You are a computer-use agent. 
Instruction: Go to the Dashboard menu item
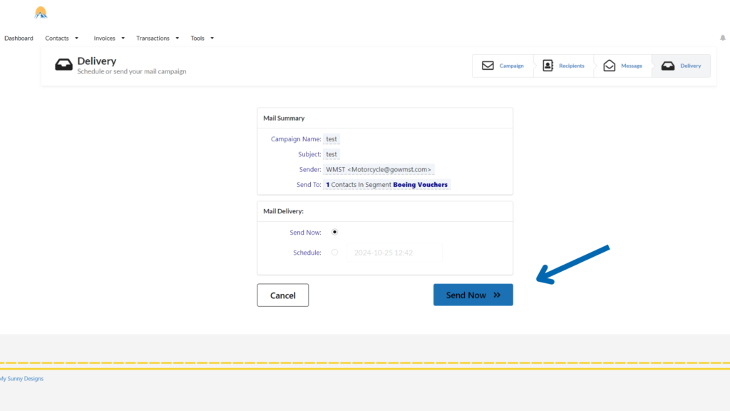19,39
